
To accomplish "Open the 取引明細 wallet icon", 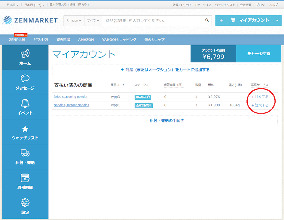I will point(25,178).
